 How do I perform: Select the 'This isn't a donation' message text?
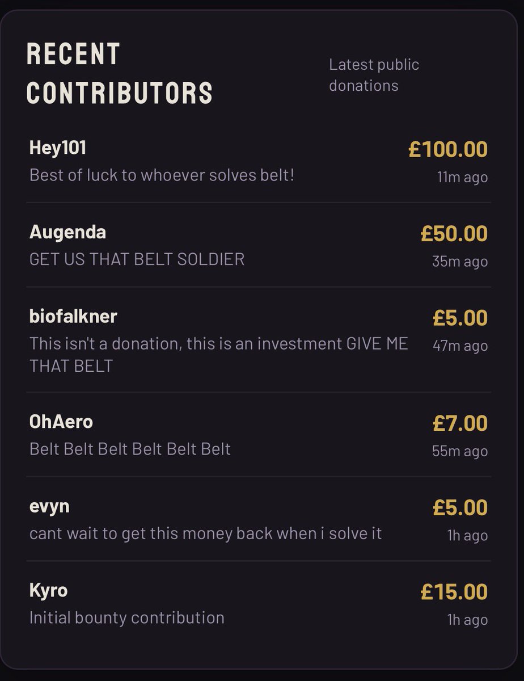pyautogui.click(x=218, y=355)
